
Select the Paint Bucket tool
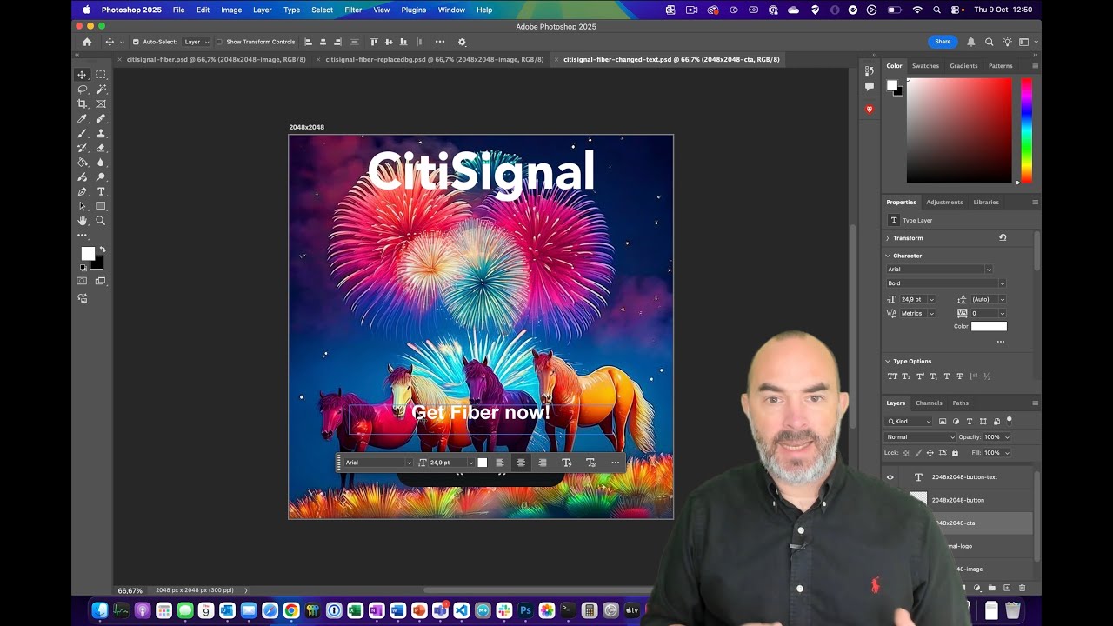pos(83,163)
